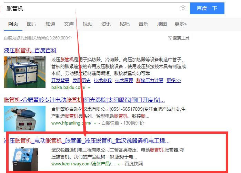Click the 合肥攀岭 product thumbnail
This screenshot has width=241, height=173.
click(x=24, y=119)
